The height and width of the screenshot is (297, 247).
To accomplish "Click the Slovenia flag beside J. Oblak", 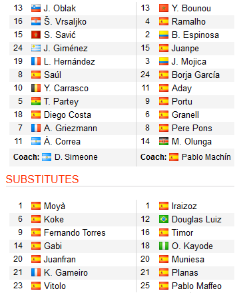I will pyautogui.click(x=36, y=9).
